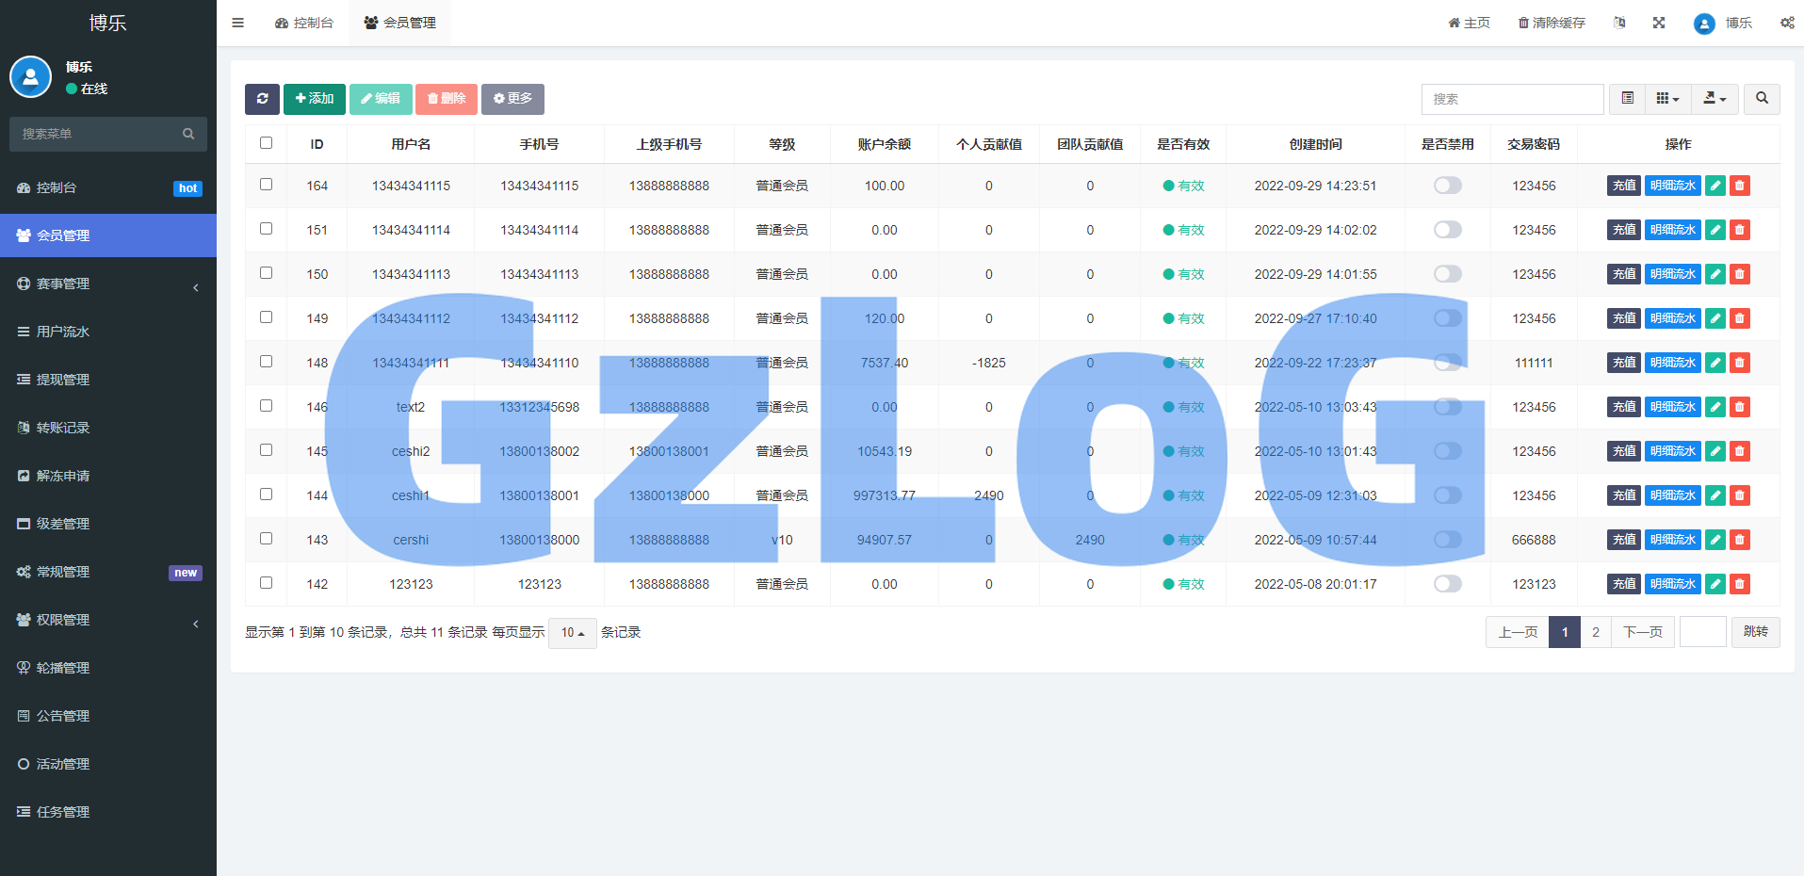Viewport: 1804px width, 876px height.
Task: Toggle the sidebar hamburger menu icon
Action: (238, 23)
